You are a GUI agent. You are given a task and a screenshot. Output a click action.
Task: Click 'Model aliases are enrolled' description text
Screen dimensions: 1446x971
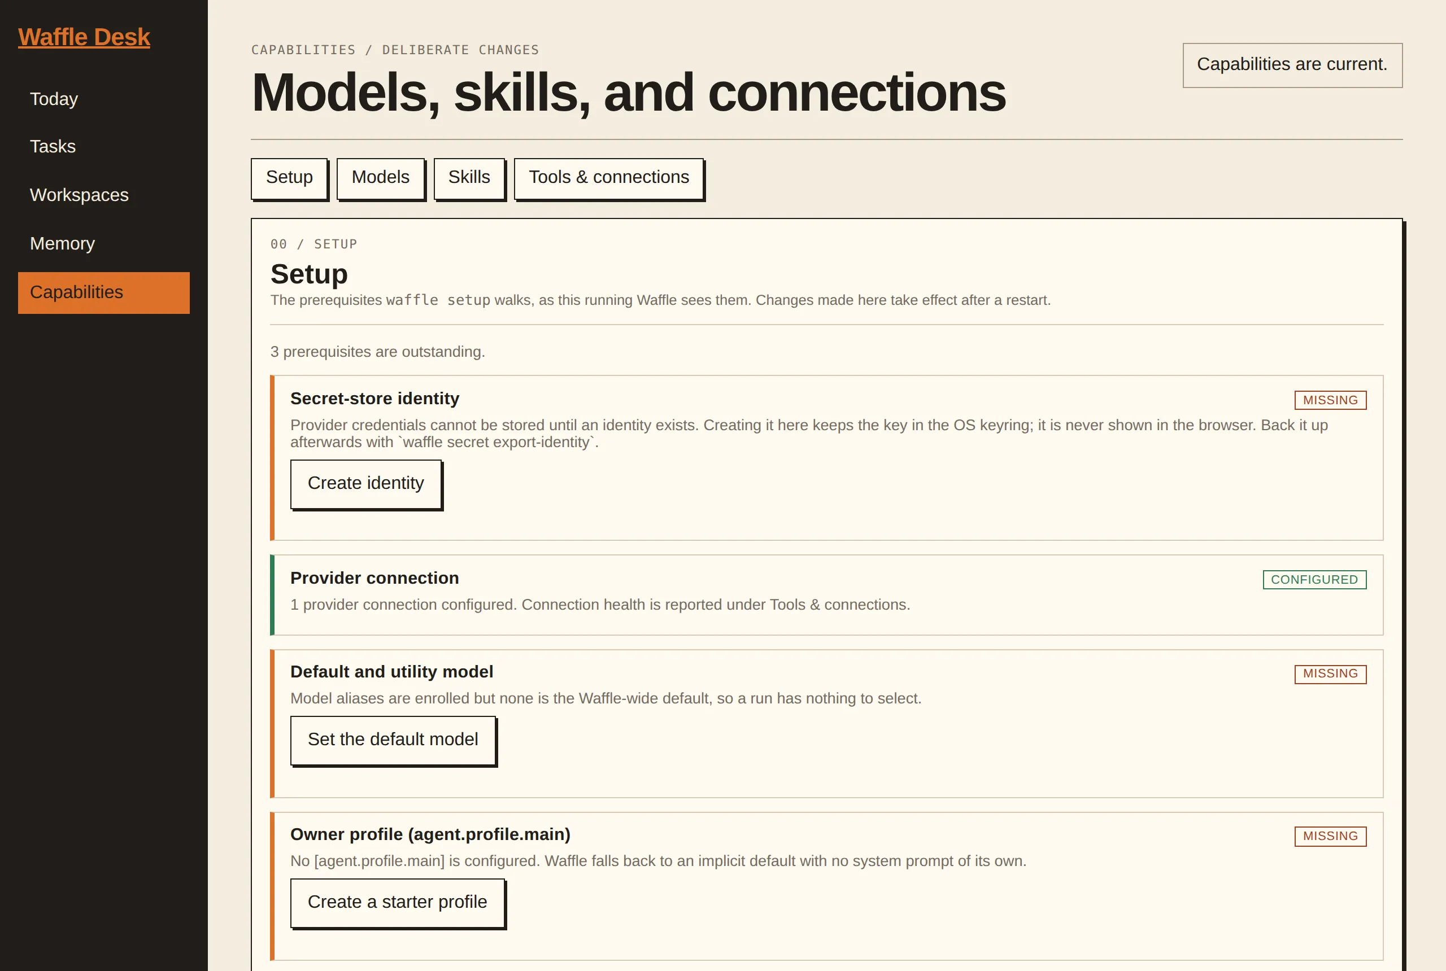click(606, 698)
